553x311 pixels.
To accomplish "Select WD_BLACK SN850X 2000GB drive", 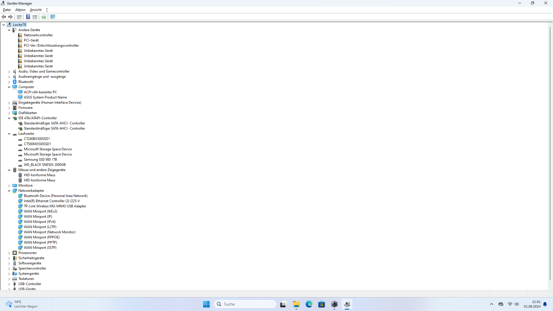I will coord(45,165).
